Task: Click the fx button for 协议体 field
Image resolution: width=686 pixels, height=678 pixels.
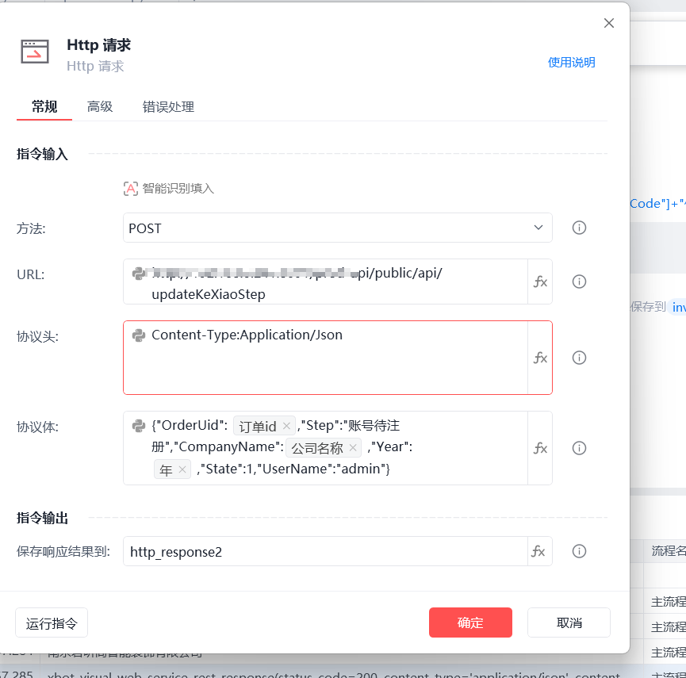Action: (x=540, y=448)
